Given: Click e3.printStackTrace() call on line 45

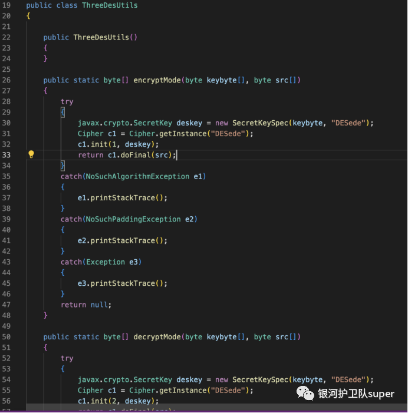Looking at the screenshot, I should [122, 283].
